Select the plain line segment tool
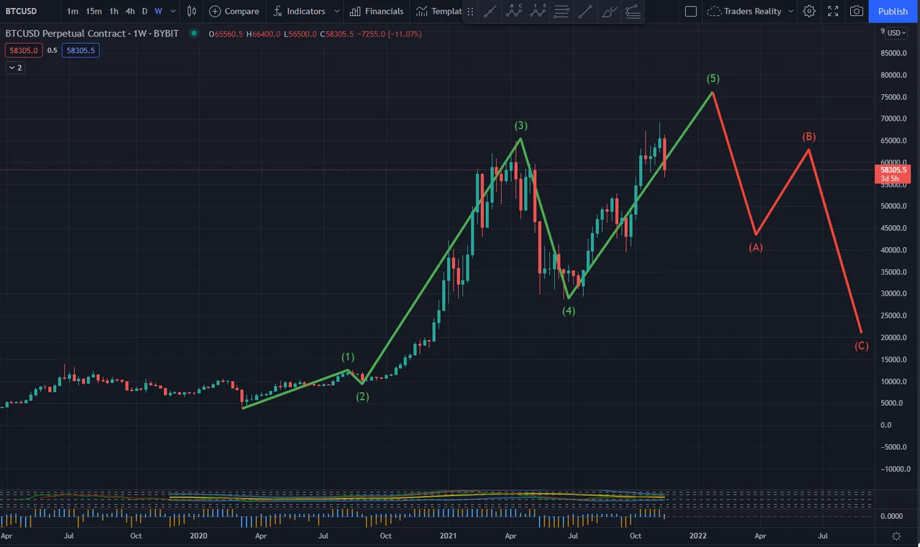920x547 pixels. coord(585,12)
